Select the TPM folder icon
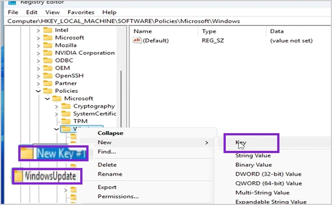This screenshot has height=205, width=332. pyautogui.click(x=66, y=122)
